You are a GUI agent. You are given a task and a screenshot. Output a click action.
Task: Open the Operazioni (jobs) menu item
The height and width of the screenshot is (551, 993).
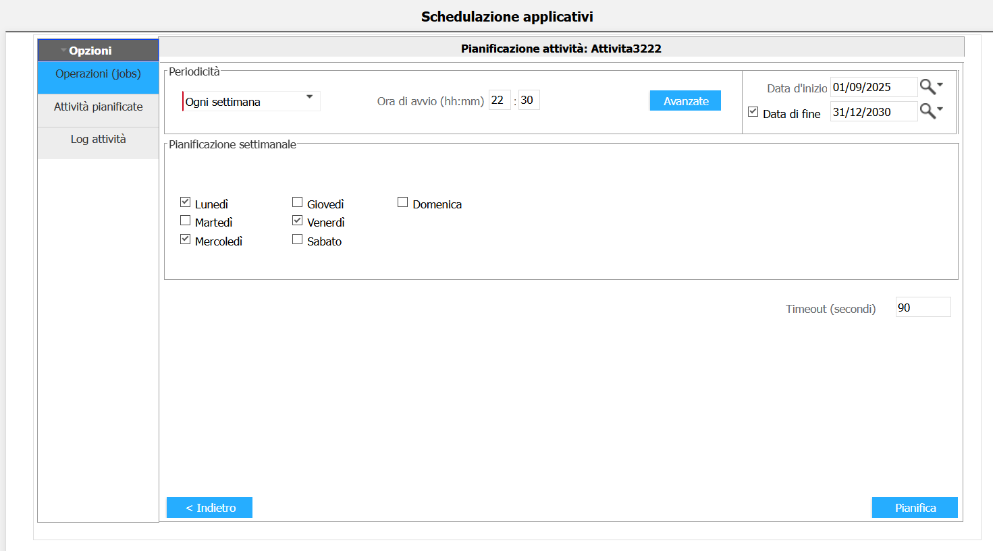(98, 74)
